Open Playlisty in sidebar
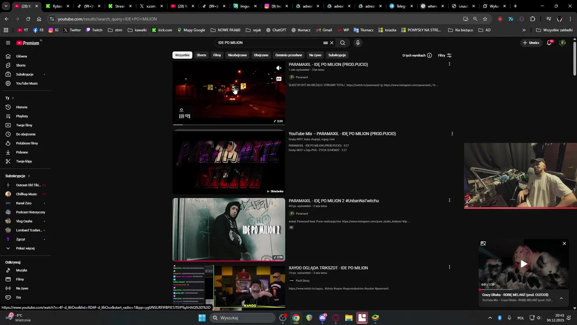The image size is (577, 325). tap(26, 116)
